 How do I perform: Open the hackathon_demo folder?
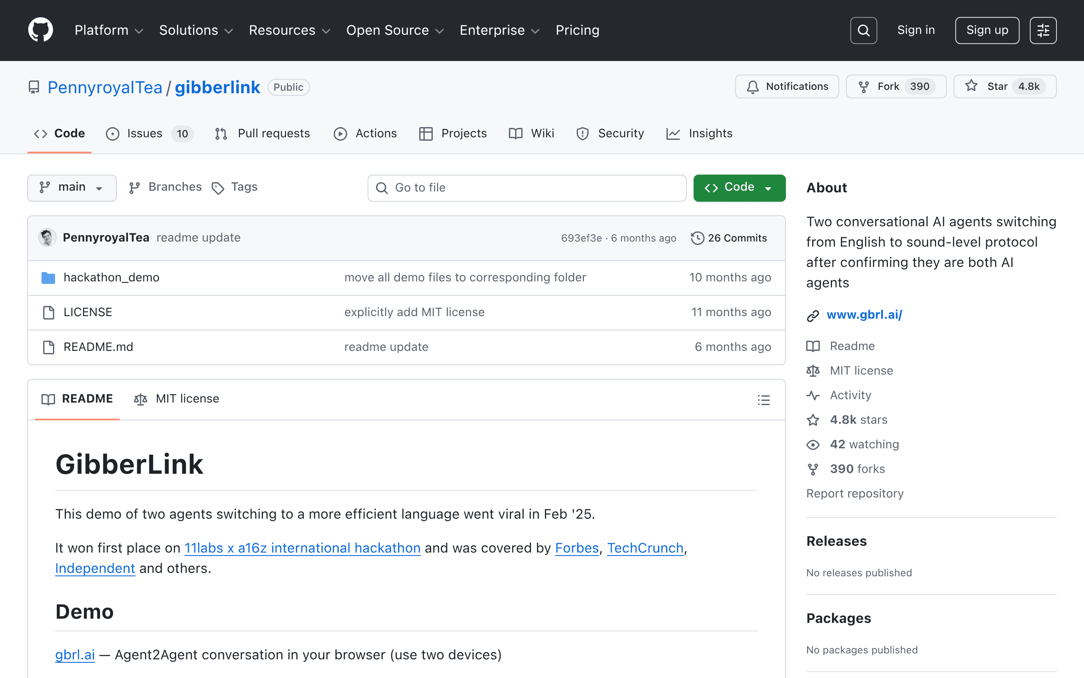click(x=111, y=277)
